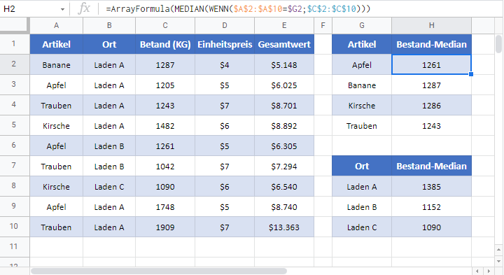The width and height of the screenshot is (504, 275).
Task: Click the cell showing $6.305
Action: pos(284,146)
